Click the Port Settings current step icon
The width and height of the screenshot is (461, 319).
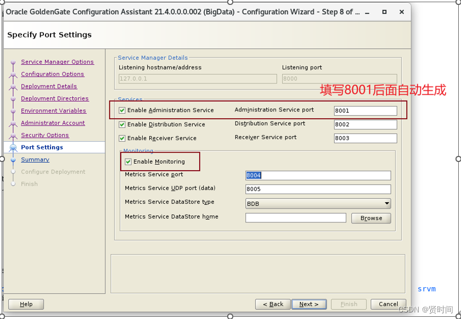coord(13,147)
